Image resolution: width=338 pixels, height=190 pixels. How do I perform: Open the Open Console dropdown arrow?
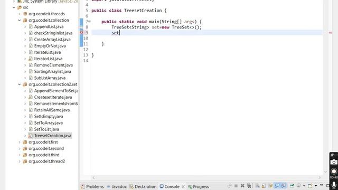pos(316,186)
